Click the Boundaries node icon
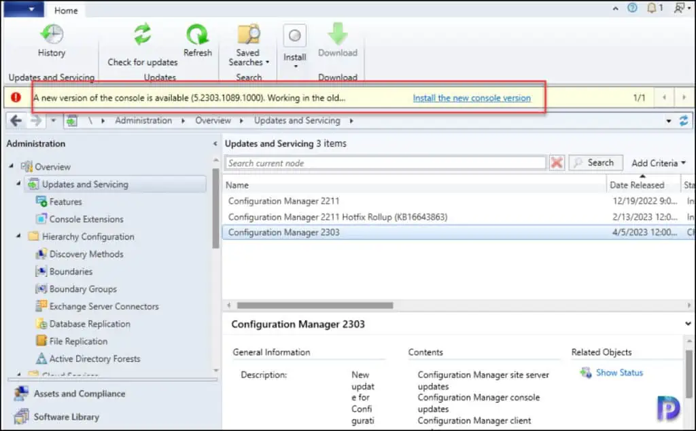This screenshot has height=431, width=696. click(41, 271)
